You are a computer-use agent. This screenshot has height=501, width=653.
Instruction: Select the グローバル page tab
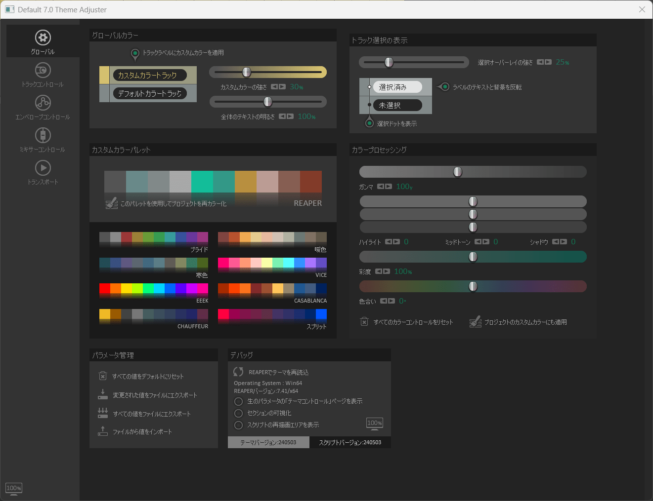[x=43, y=42]
